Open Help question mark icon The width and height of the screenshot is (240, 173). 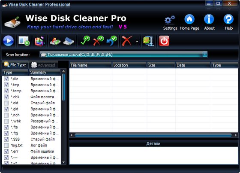point(228,19)
